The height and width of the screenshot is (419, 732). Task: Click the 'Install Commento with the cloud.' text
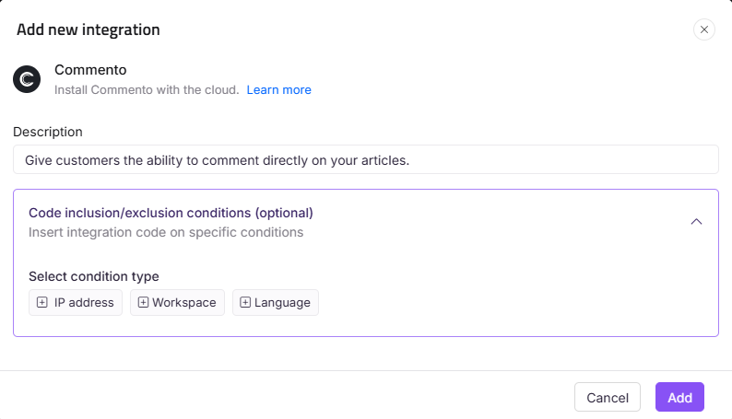147,90
